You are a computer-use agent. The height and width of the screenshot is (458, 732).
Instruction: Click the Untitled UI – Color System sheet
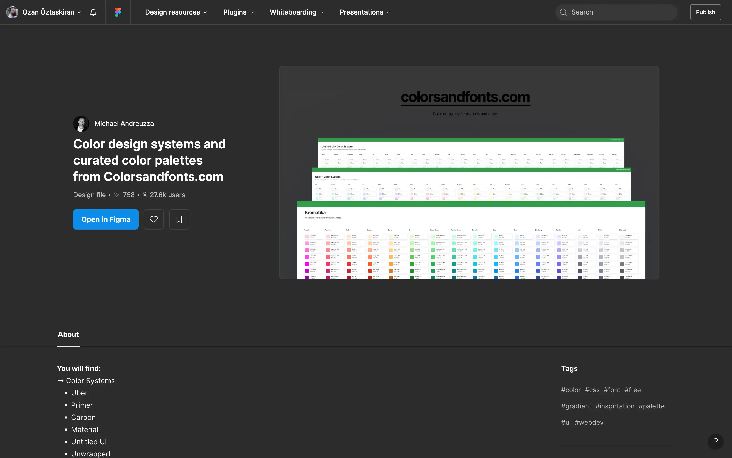[471, 153]
